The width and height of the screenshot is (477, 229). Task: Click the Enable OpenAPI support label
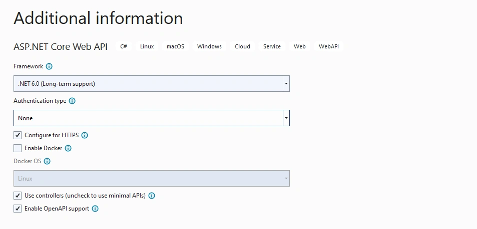click(x=57, y=209)
